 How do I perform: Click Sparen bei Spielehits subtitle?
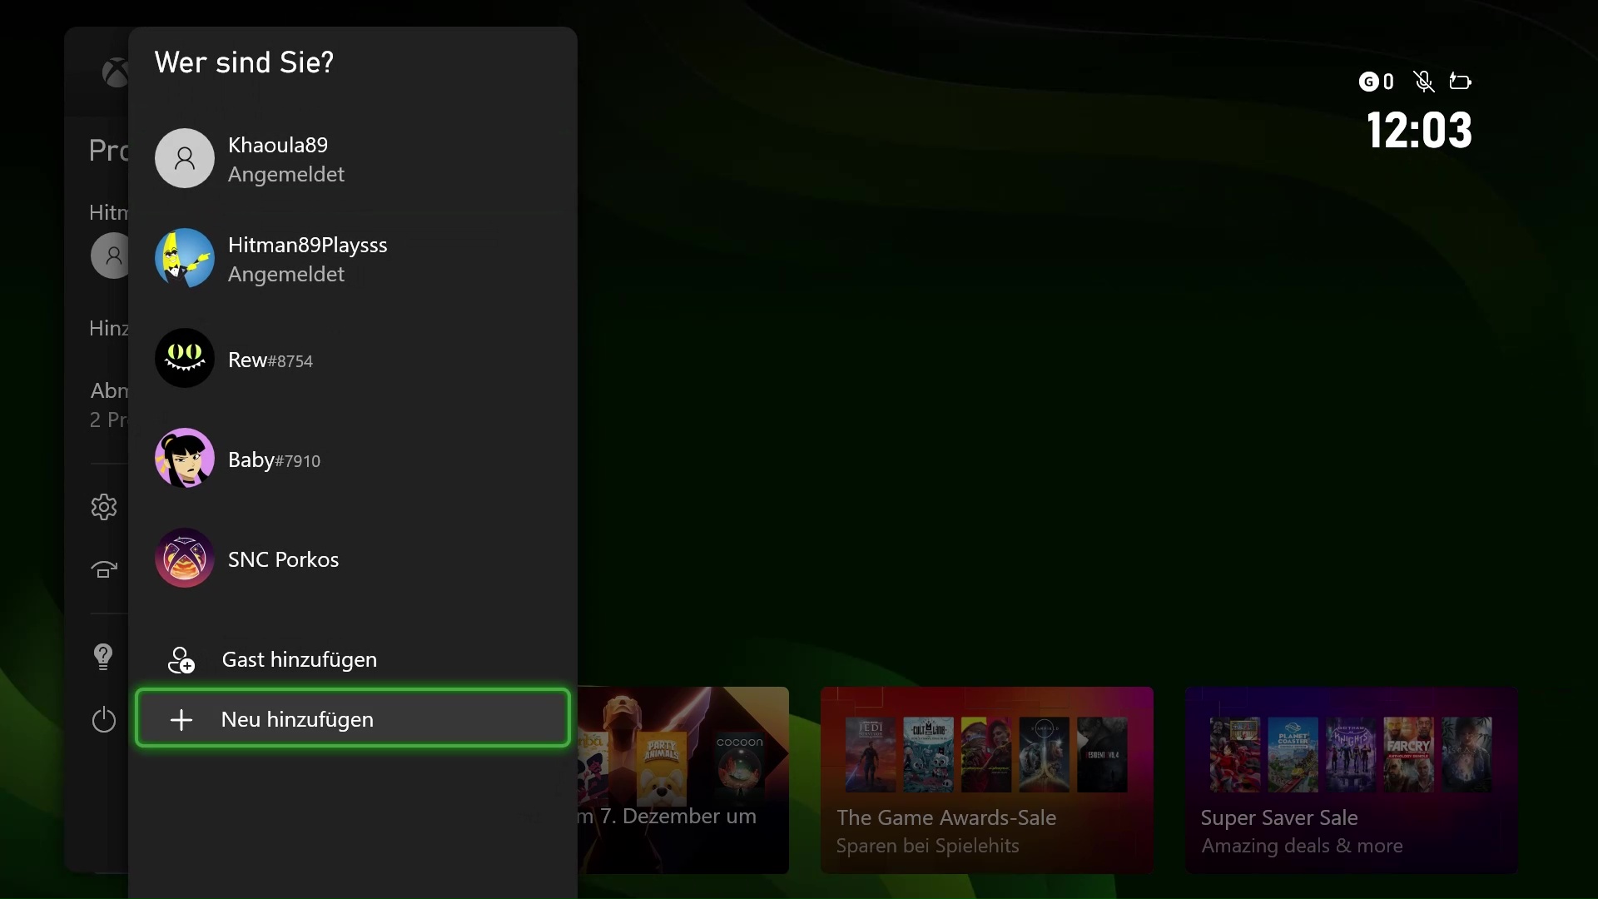click(x=927, y=847)
